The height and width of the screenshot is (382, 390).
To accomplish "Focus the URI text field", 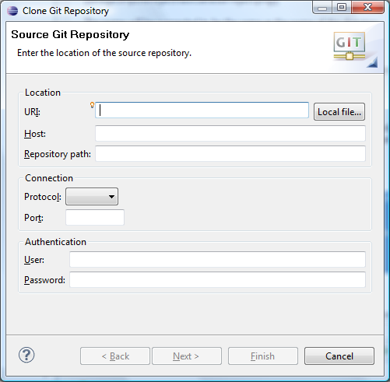I will [202, 110].
